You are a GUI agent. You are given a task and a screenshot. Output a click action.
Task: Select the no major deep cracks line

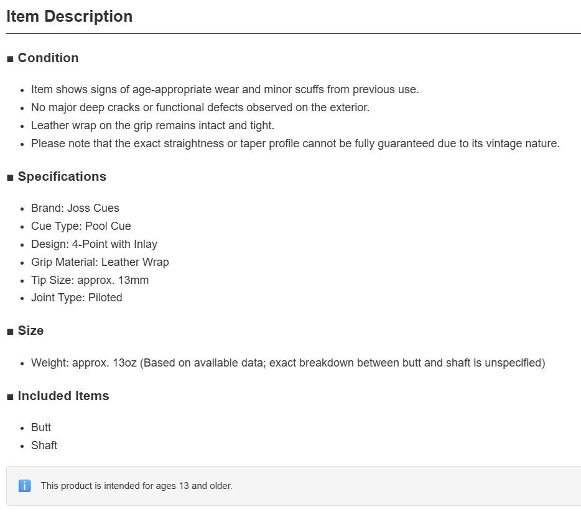point(200,107)
